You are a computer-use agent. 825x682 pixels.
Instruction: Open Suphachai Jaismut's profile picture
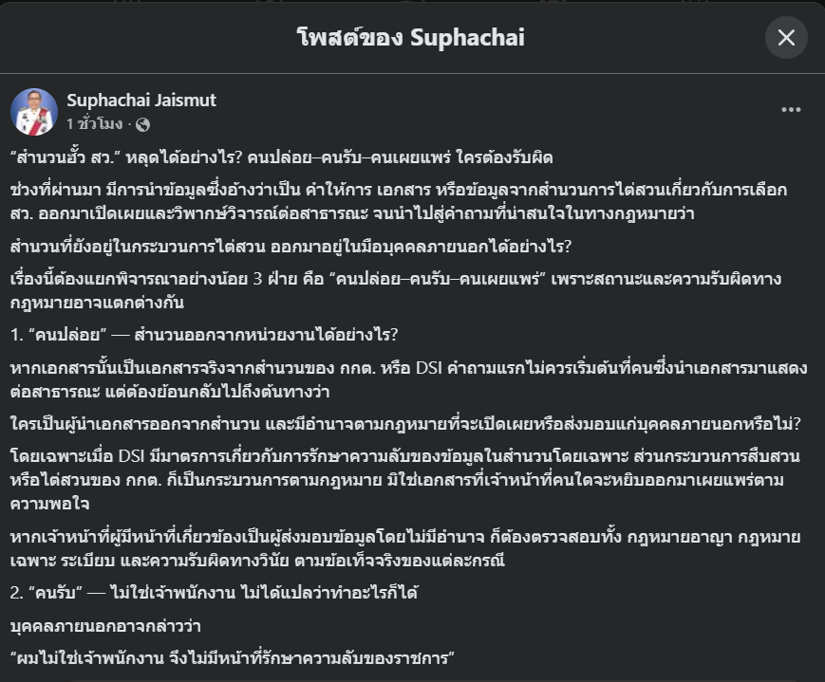(33, 112)
